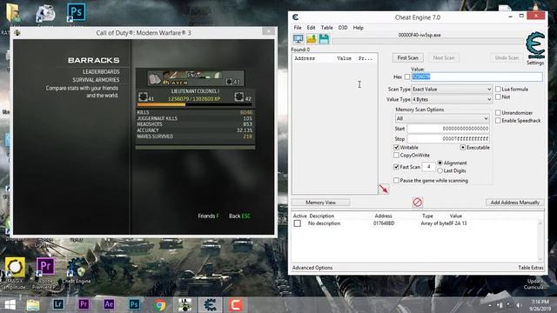Launch After Effects from the taskbar
Image resolution: width=557 pixels, height=313 pixels.
(x=109, y=304)
